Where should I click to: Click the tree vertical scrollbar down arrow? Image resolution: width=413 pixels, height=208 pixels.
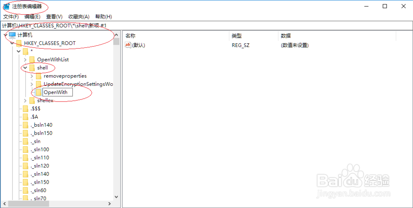pos(116,197)
